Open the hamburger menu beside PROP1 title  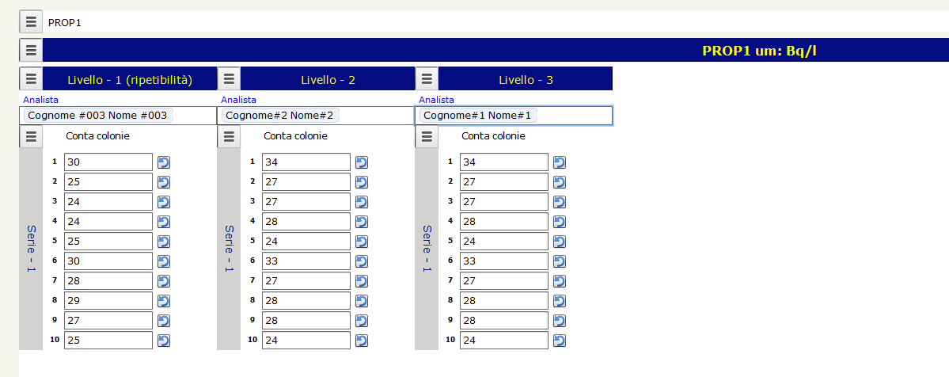point(31,22)
